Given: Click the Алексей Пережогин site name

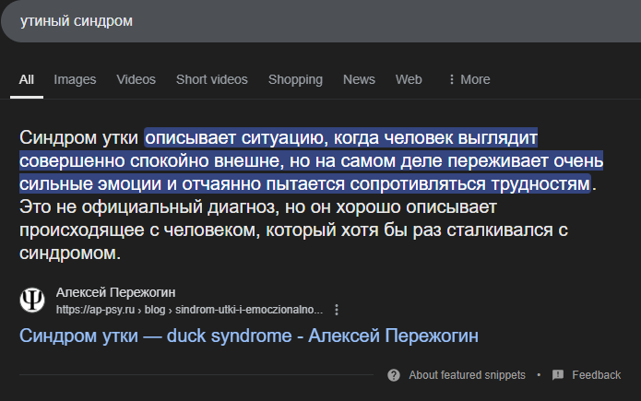Looking at the screenshot, I should pyautogui.click(x=115, y=292).
